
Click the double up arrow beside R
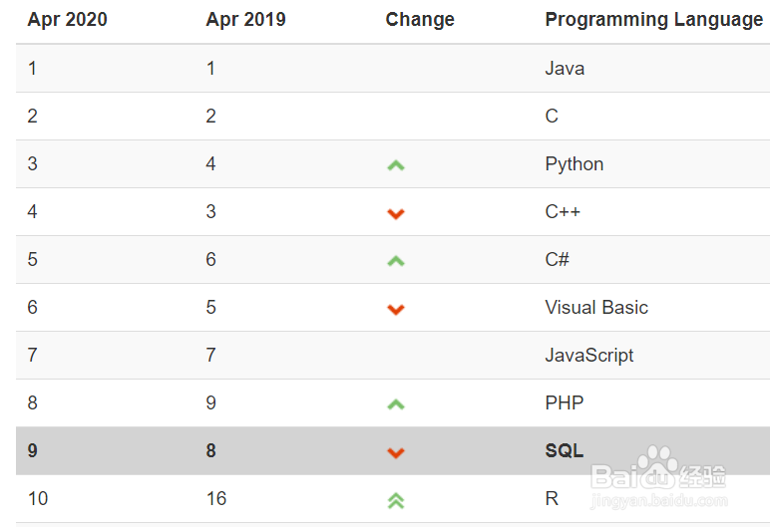[x=396, y=500]
